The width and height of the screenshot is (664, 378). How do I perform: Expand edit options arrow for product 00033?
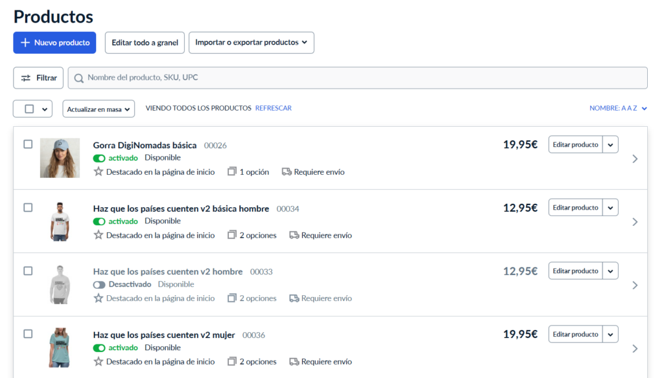point(611,271)
